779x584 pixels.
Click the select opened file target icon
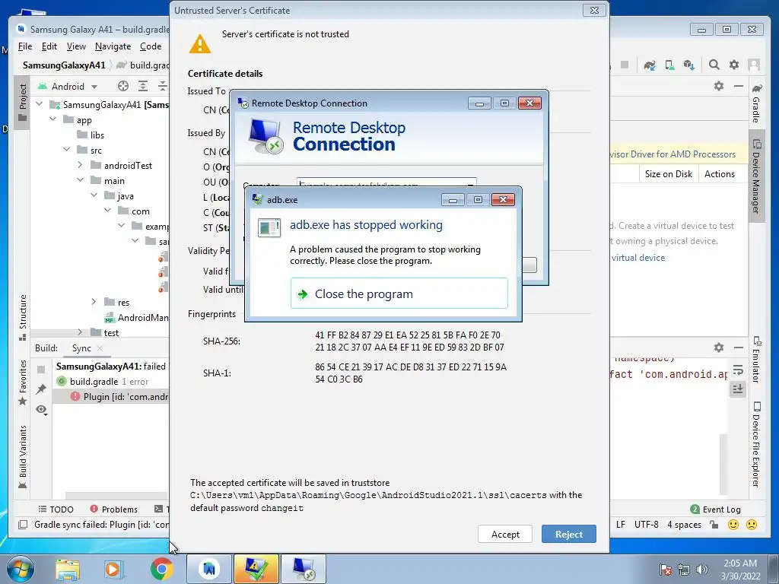click(123, 86)
